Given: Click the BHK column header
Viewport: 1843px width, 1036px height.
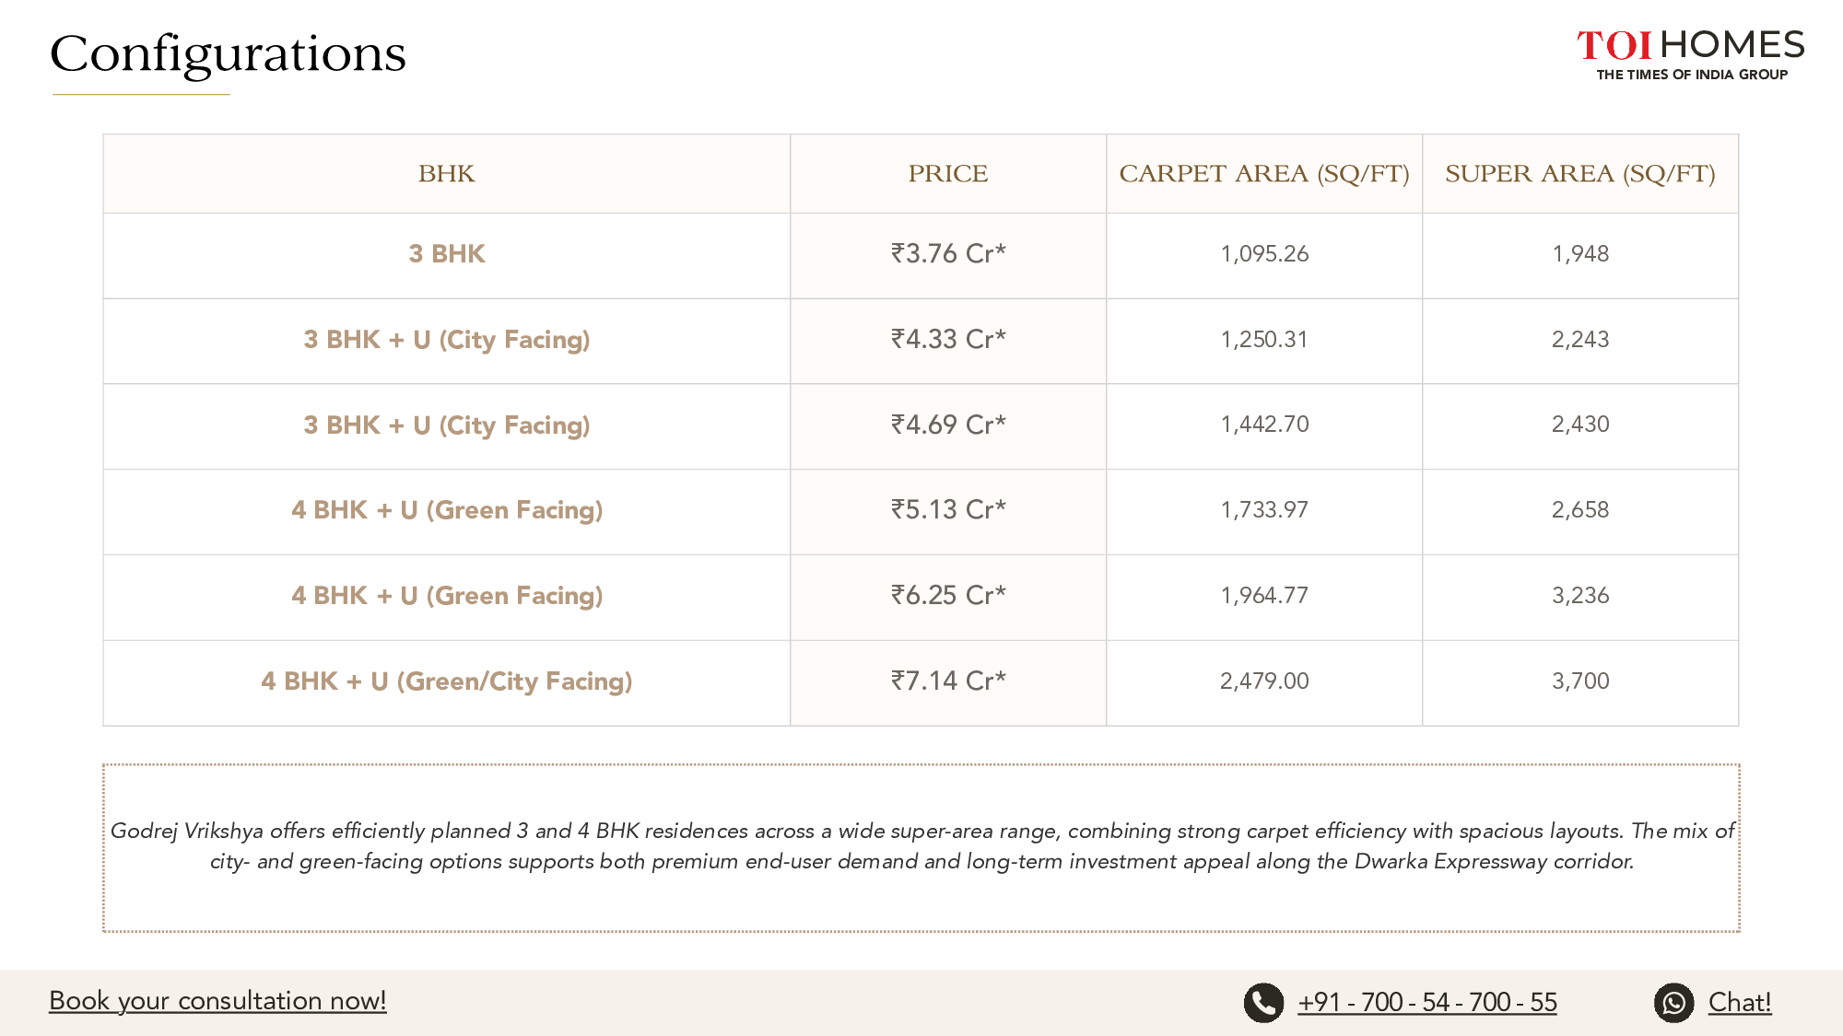Looking at the screenshot, I should pos(446,174).
